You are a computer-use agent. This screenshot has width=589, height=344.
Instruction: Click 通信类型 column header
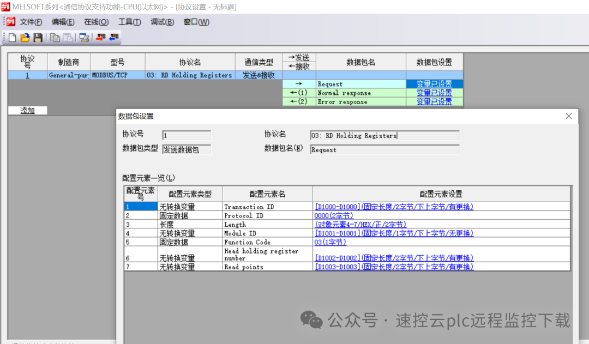click(259, 62)
